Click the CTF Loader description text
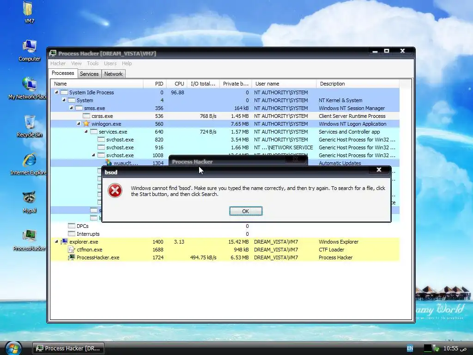473x355 pixels. [x=331, y=250]
